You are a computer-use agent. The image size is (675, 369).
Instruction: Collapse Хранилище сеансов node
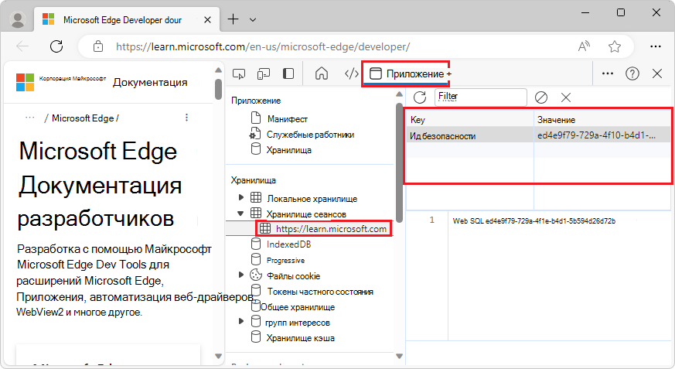tap(240, 214)
